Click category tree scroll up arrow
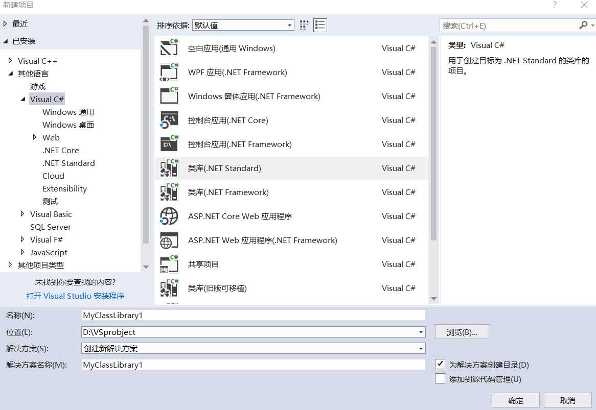Screen dimensions: 596x410 146,20
